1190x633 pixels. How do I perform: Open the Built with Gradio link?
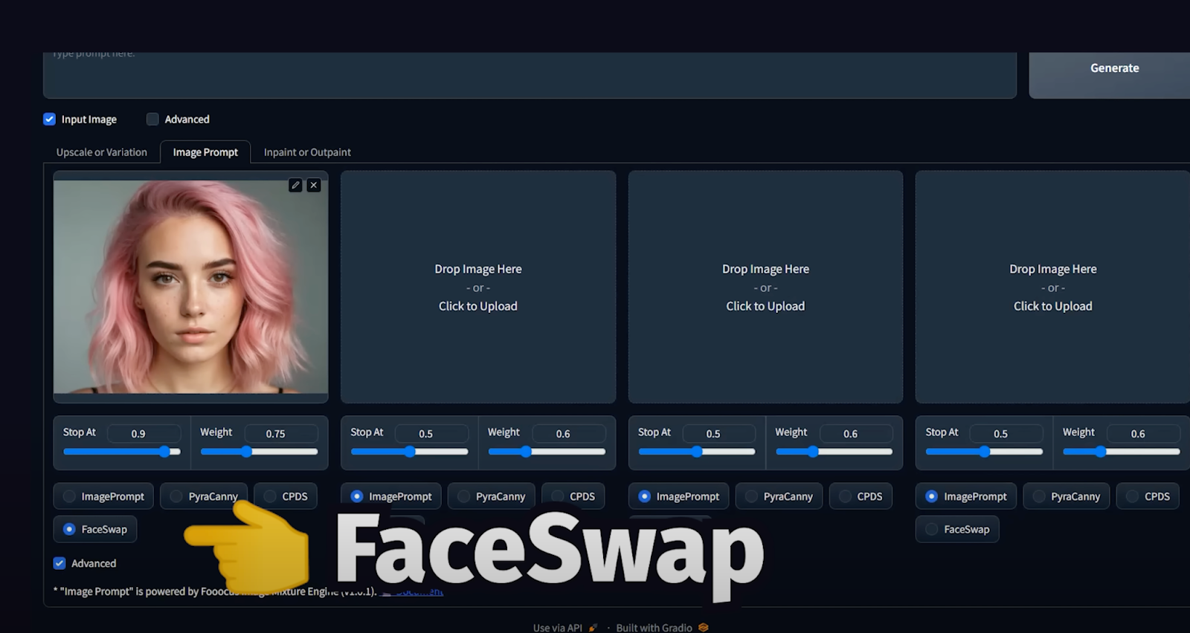tap(662, 628)
